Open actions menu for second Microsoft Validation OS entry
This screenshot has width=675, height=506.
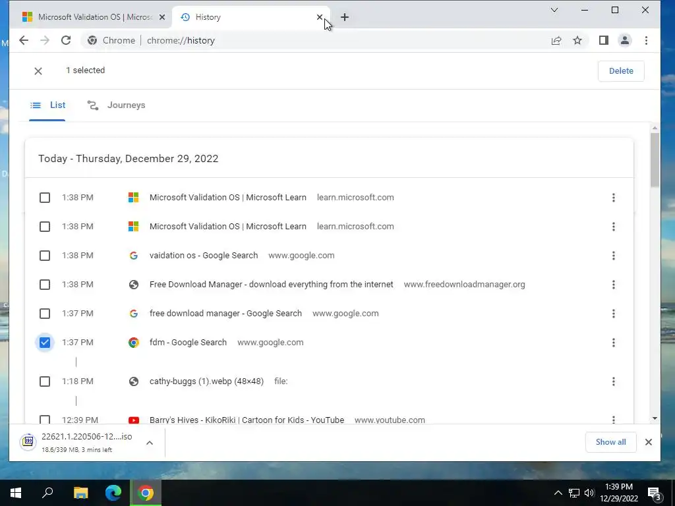click(614, 227)
